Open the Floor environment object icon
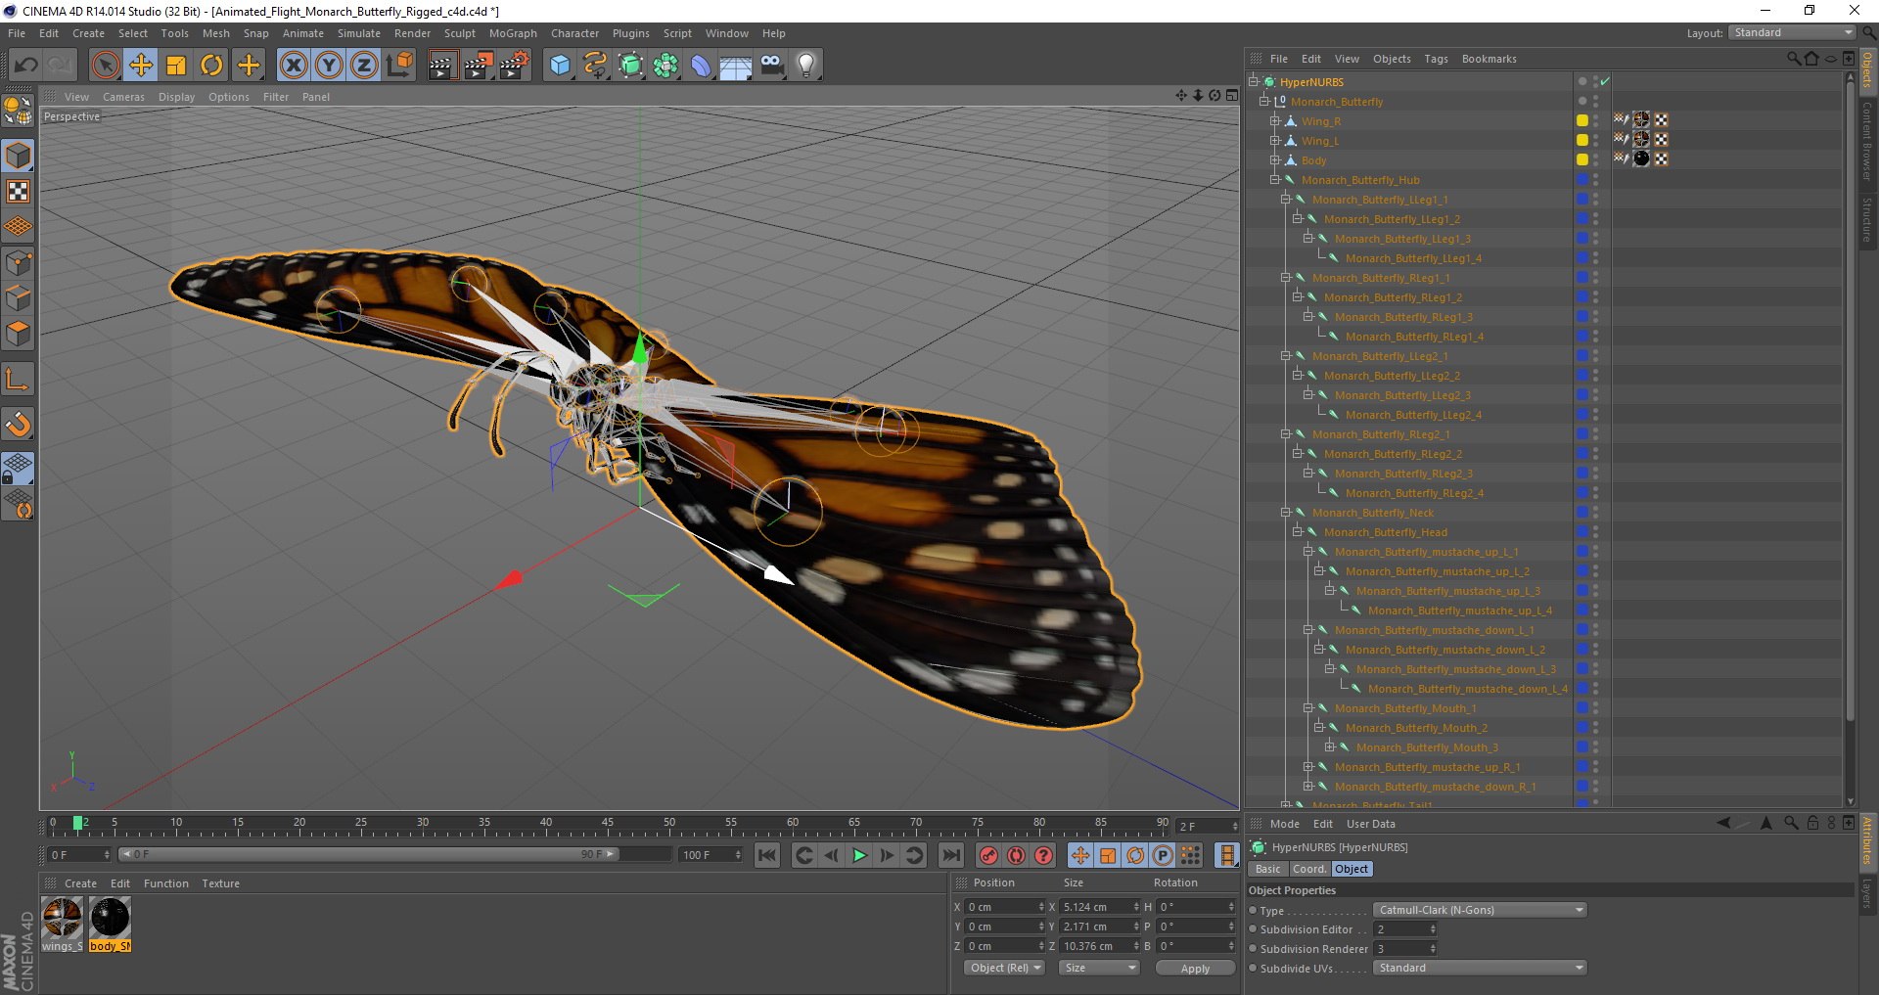The height and width of the screenshot is (995, 1879). pos(736,66)
